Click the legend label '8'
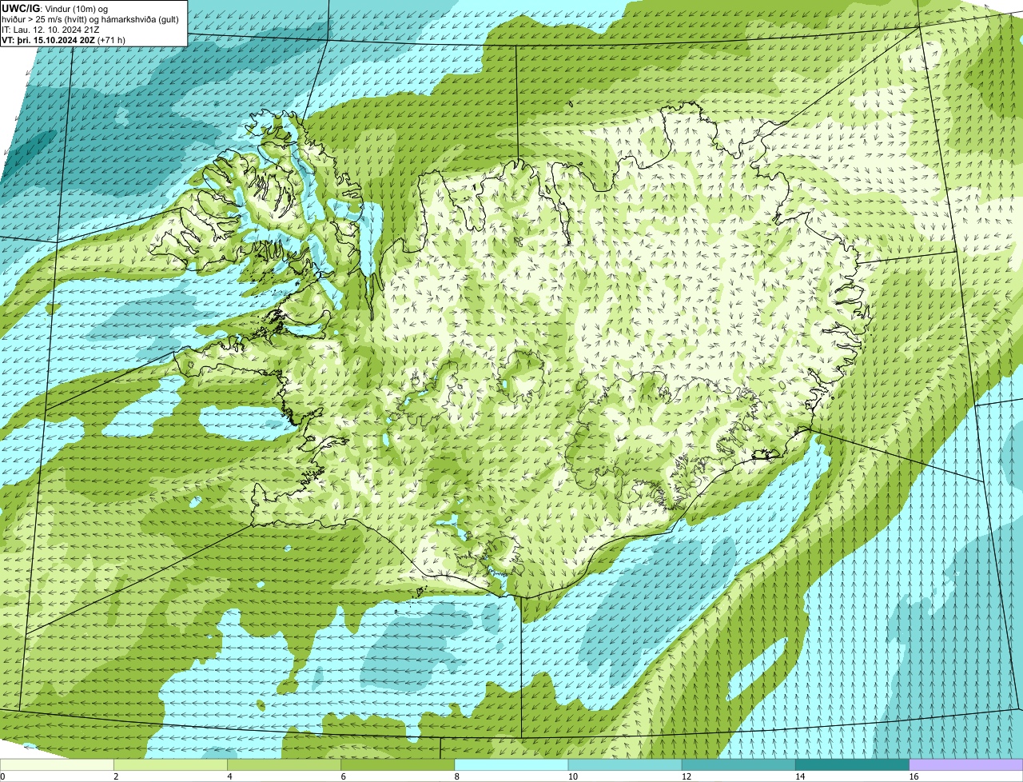Viewport: 1023px width, 782px height. tap(457, 776)
